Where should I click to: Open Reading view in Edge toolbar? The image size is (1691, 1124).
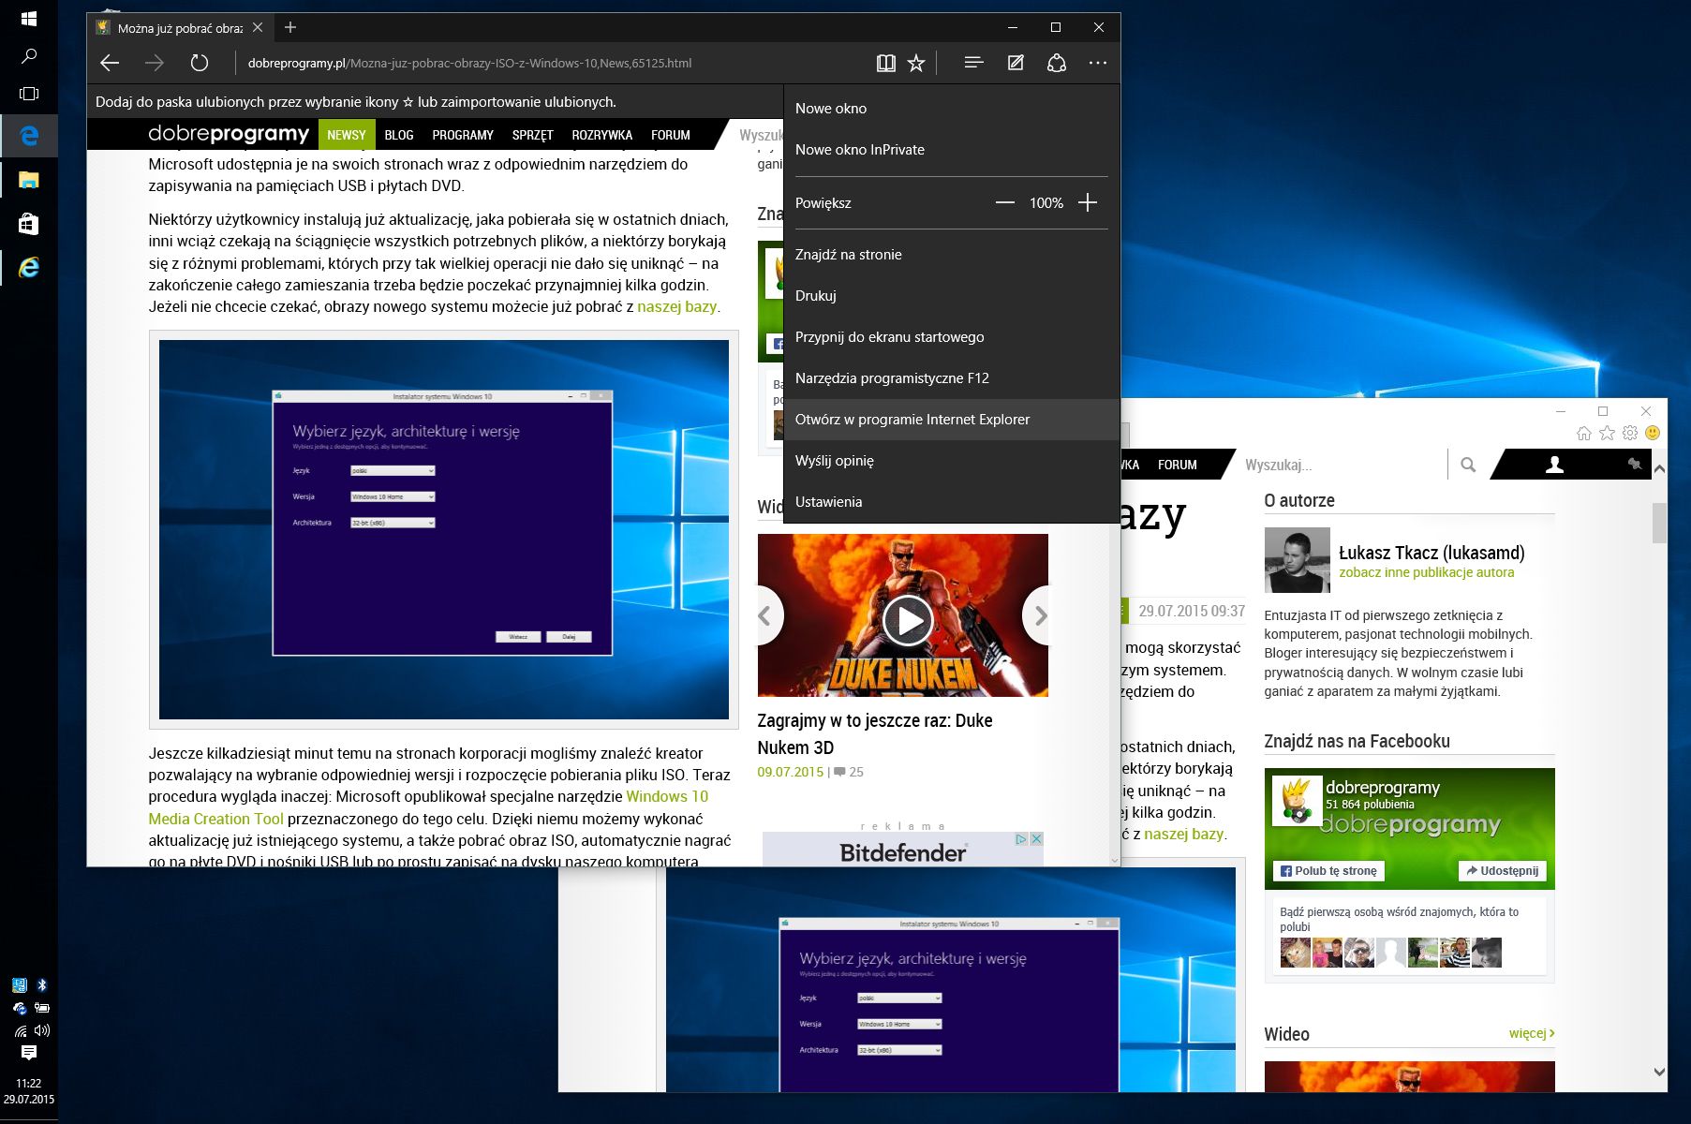coord(885,63)
